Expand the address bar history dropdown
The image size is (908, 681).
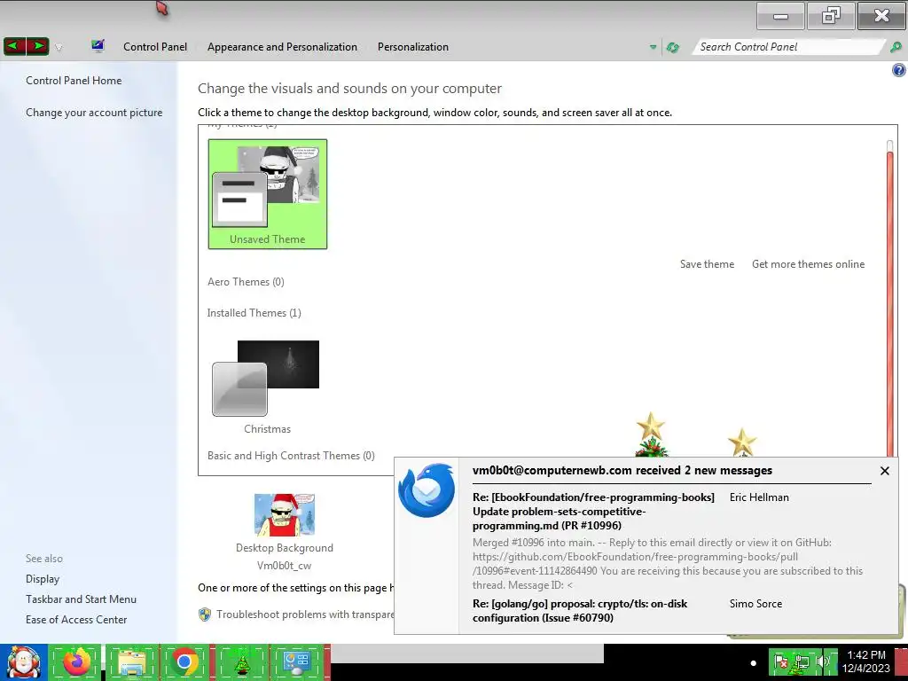(x=653, y=48)
